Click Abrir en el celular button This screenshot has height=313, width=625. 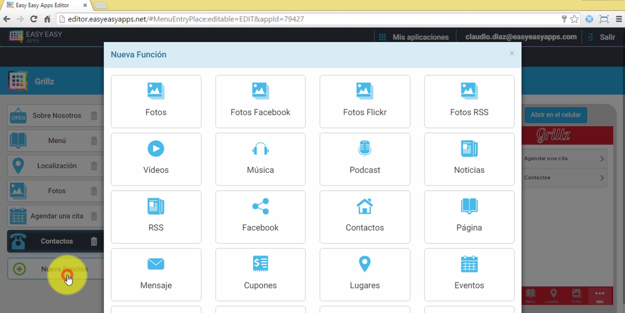click(x=555, y=115)
